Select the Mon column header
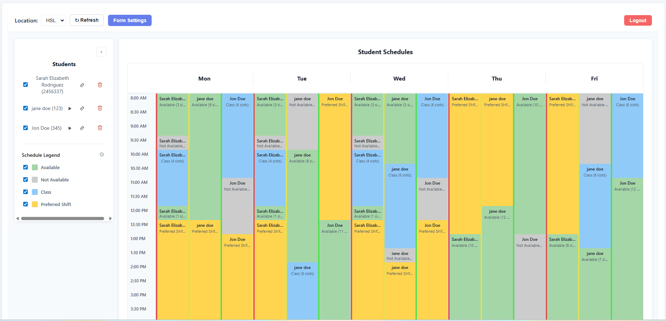Screen dimensions: 666x321 (x=204, y=79)
